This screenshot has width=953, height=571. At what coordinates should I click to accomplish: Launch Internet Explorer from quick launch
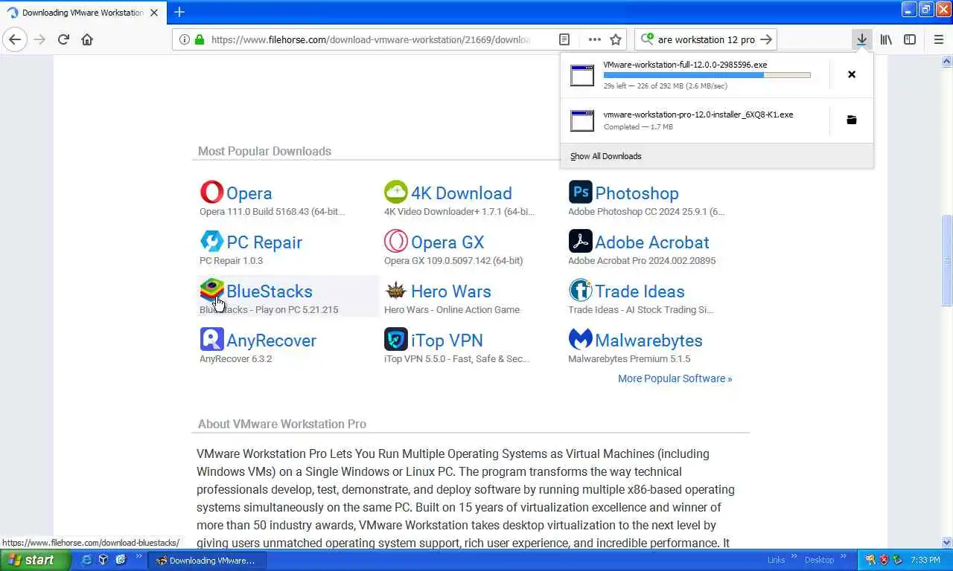coord(86,560)
